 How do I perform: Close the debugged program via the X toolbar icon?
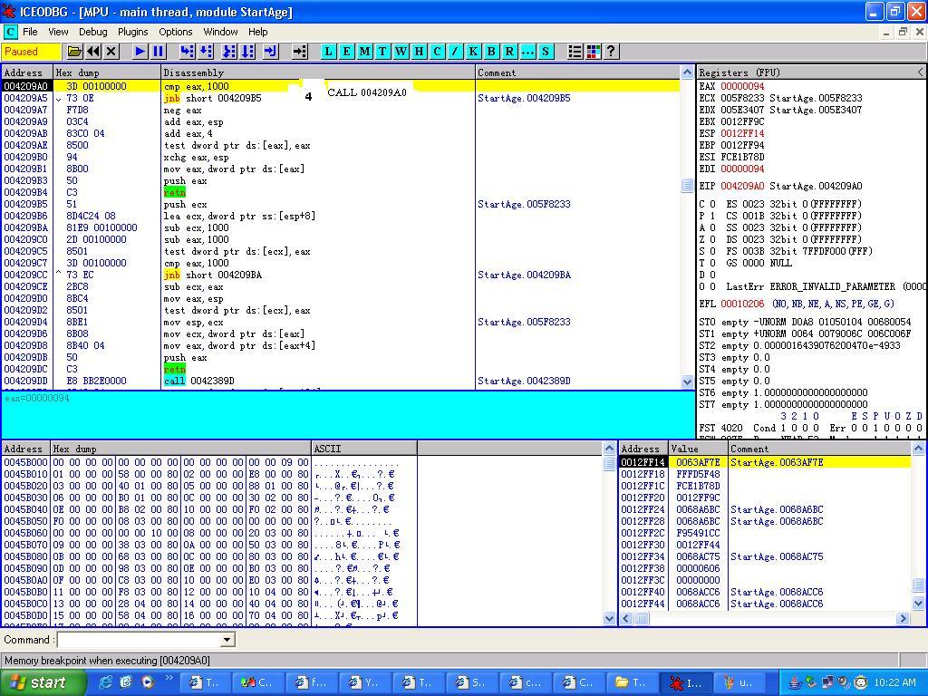pyautogui.click(x=111, y=52)
